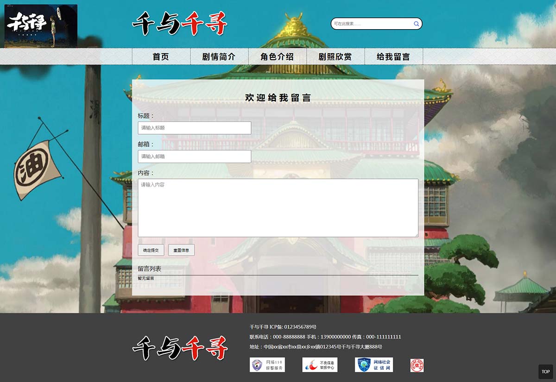
Task: Click the 欢迎给我留言 heading
Action: 278,98
